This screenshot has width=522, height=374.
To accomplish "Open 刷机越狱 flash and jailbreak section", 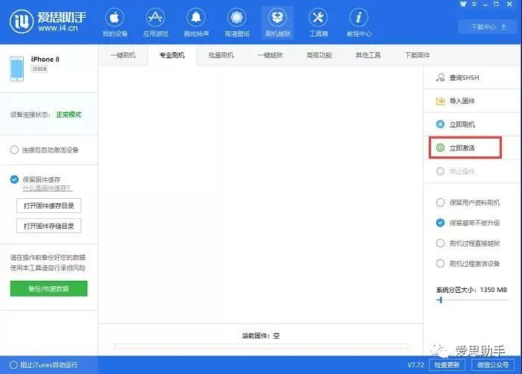I will tap(277, 22).
